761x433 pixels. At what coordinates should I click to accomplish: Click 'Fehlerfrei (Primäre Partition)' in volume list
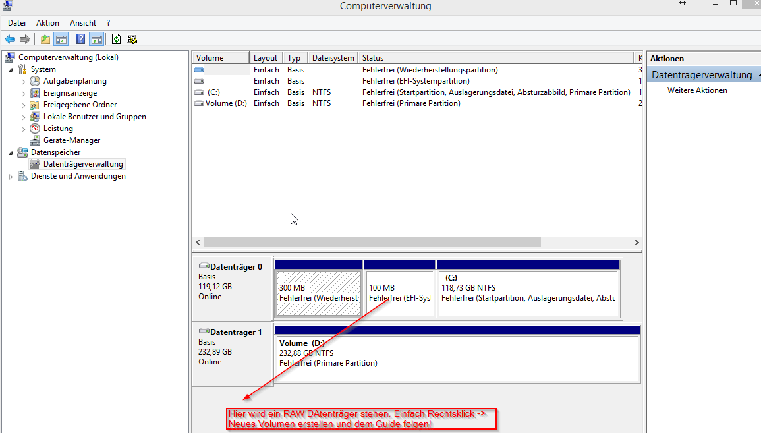(411, 103)
